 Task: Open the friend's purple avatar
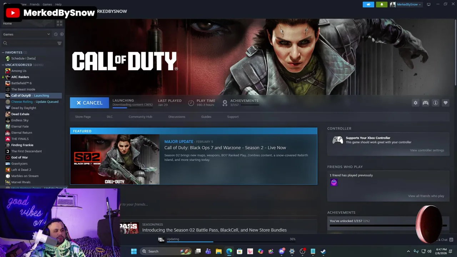coord(334,182)
